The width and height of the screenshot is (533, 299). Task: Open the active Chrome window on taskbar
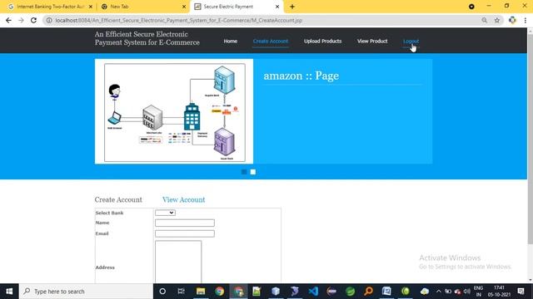point(238,292)
